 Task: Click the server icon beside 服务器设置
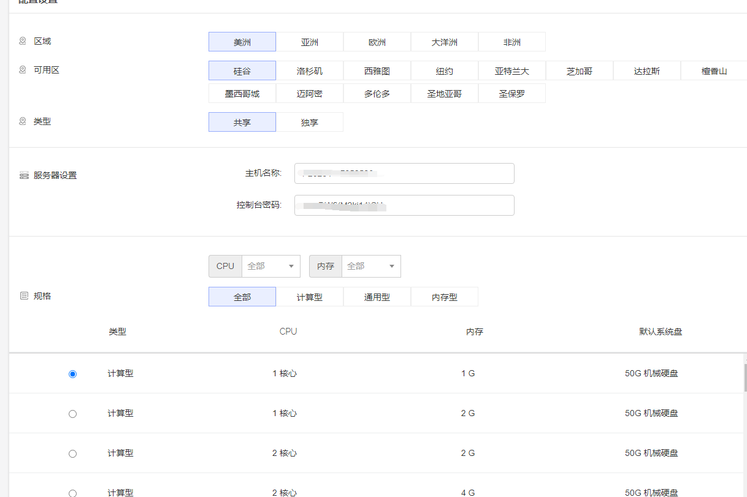coord(24,175)
